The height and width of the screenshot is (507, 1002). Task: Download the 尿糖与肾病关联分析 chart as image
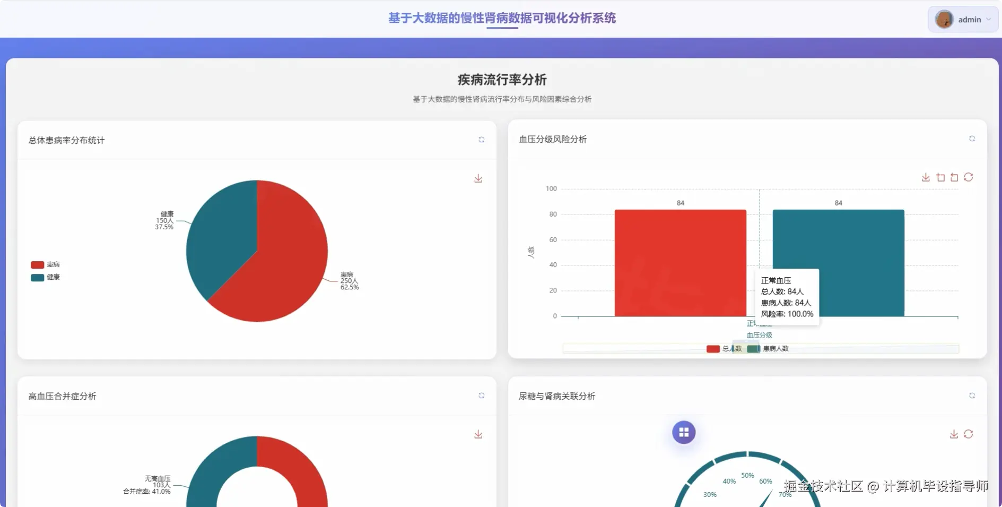[x=953, y=434]
